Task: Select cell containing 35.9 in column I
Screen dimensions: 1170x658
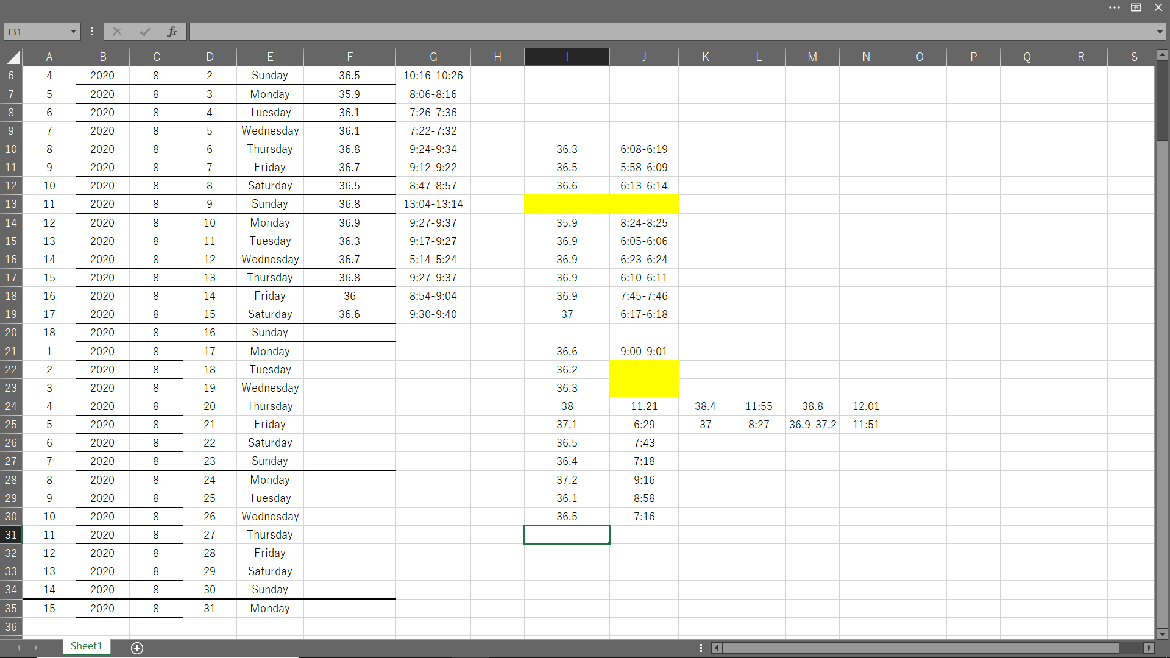Action: 567,223
